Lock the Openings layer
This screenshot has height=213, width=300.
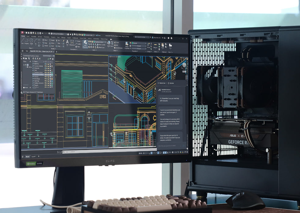coord(48,81)
